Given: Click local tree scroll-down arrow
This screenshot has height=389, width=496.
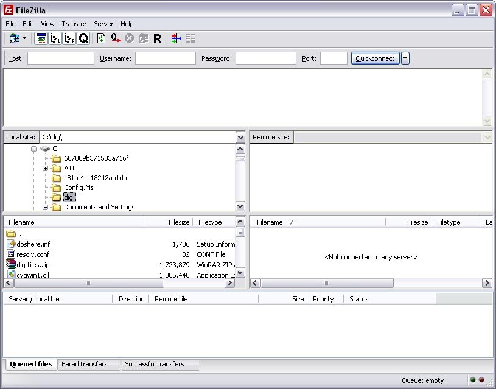Looking at the screenshot, I should pos(240,206).
